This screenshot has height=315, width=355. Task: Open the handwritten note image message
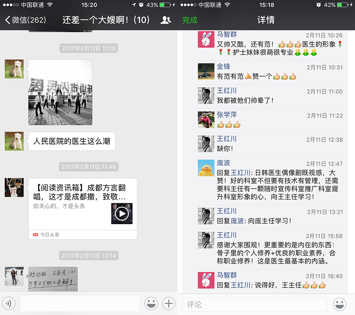click(53, 279)
